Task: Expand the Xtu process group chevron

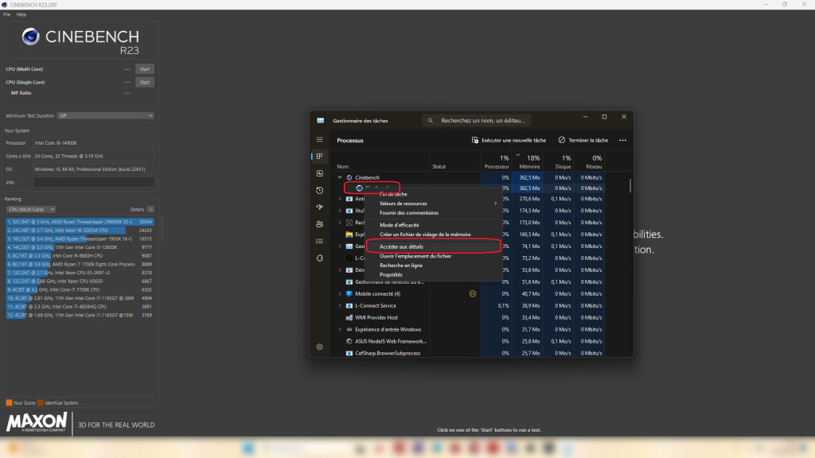Action: pos(340,211)
